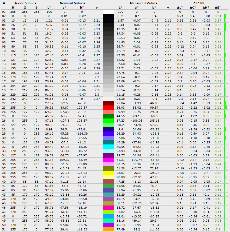
Task: Choose the magenta swatch in row 35
Action: click(108, 160)
